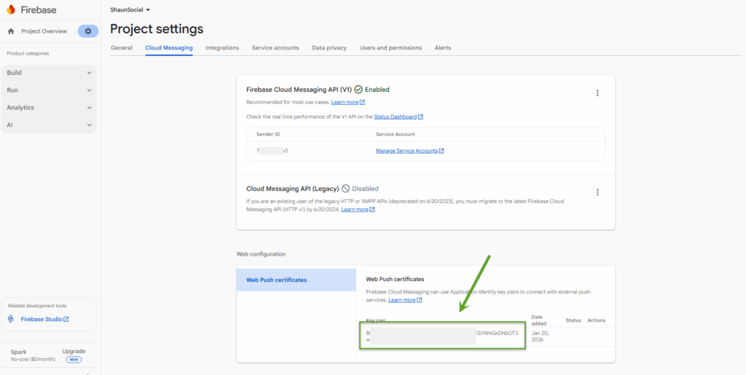Open the Users and permissions tab
Image resolution: width=746 pixels, height=375 pixels.
[390, 48]
